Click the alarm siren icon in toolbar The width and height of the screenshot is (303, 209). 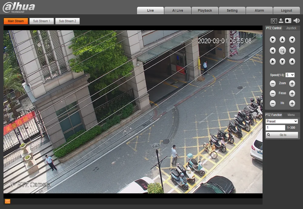[x=281, y=21]
